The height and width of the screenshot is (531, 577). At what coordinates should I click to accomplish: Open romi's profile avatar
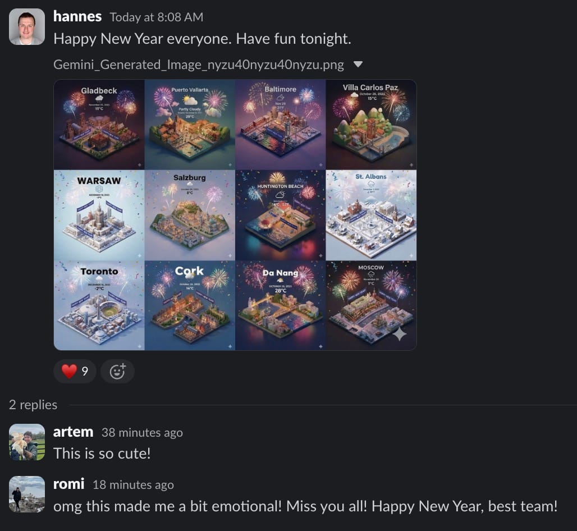[27, 494]
